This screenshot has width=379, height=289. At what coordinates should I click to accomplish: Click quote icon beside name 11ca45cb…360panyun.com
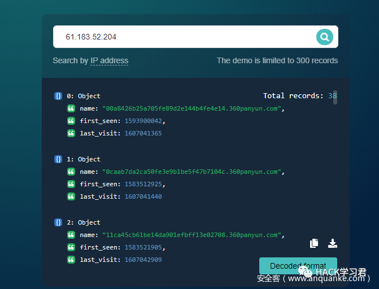(x=71, y=235)
